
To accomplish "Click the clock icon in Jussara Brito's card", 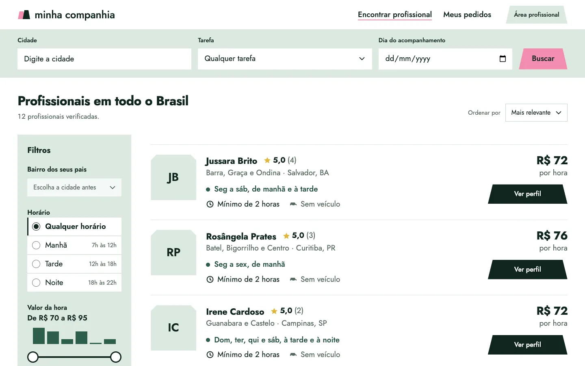I will click(210, 204).
